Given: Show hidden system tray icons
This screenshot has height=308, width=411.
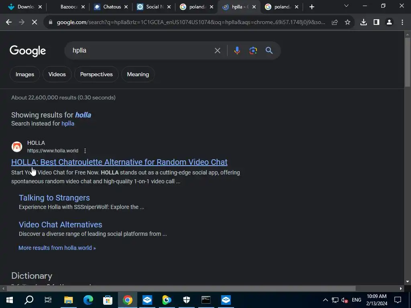Looking at the screenshot, I should 325,300.
